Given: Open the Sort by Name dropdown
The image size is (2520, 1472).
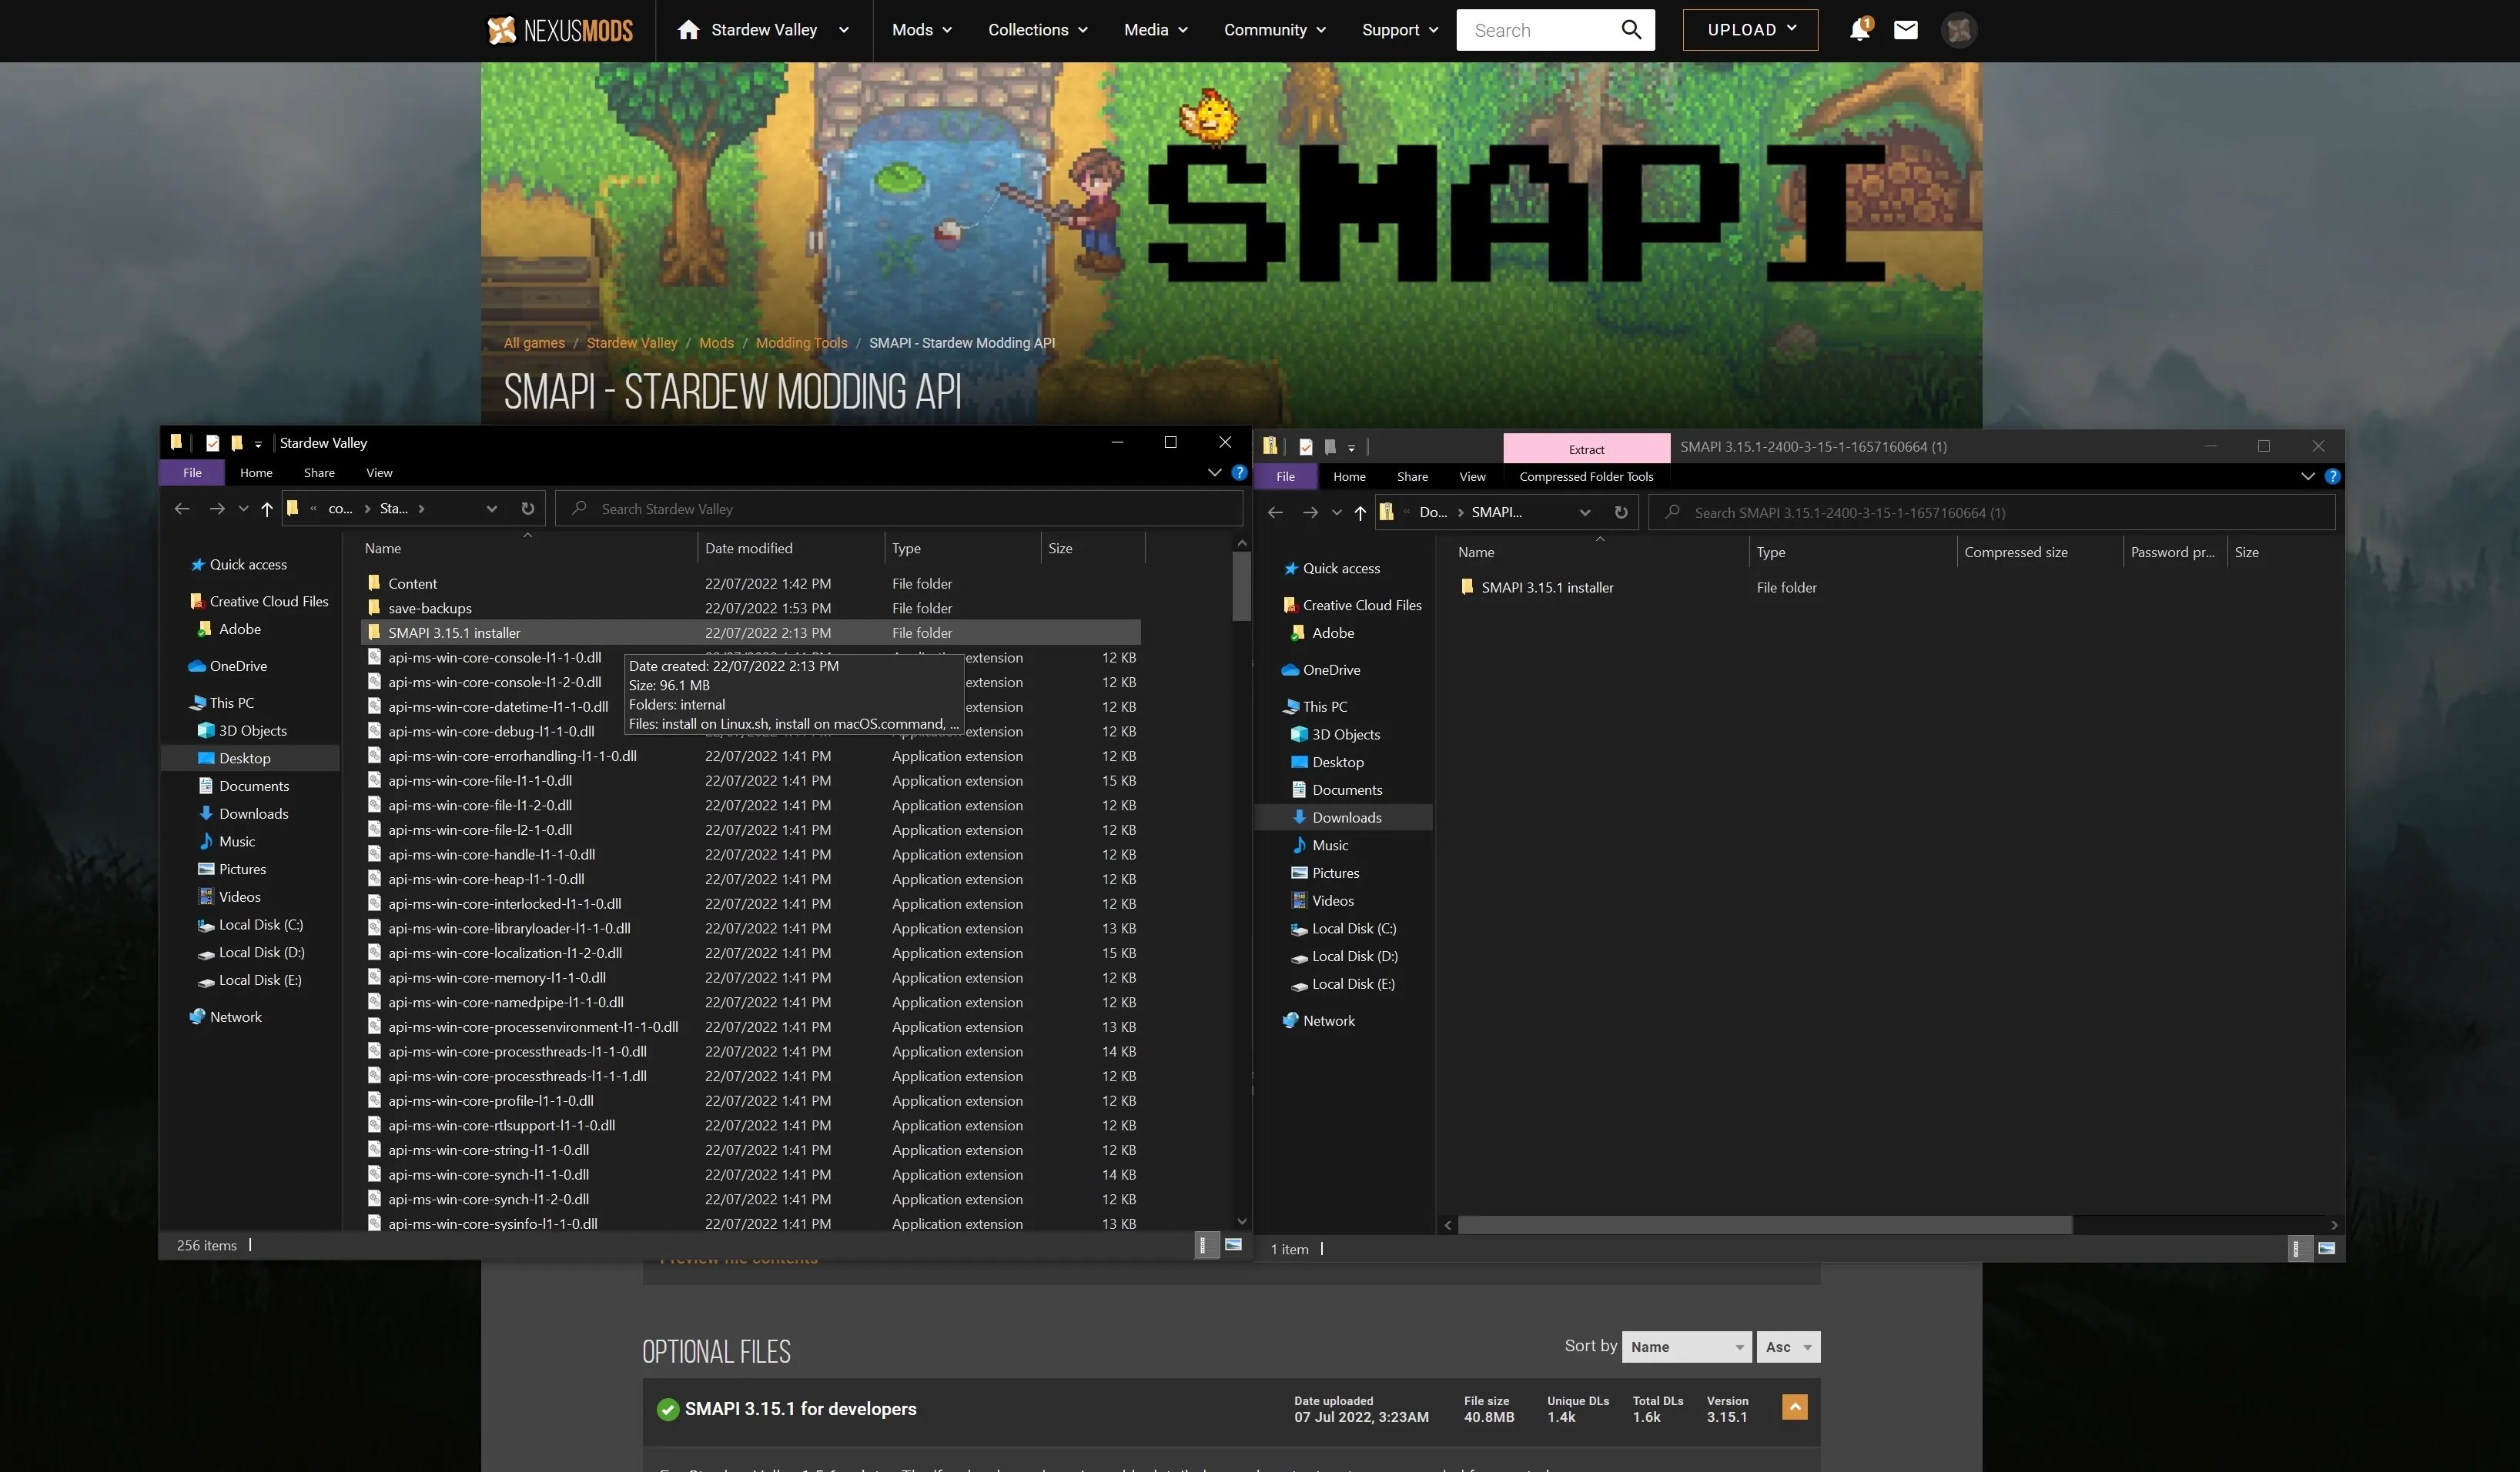Looking at the screenshot, I should point(1686,1347).
